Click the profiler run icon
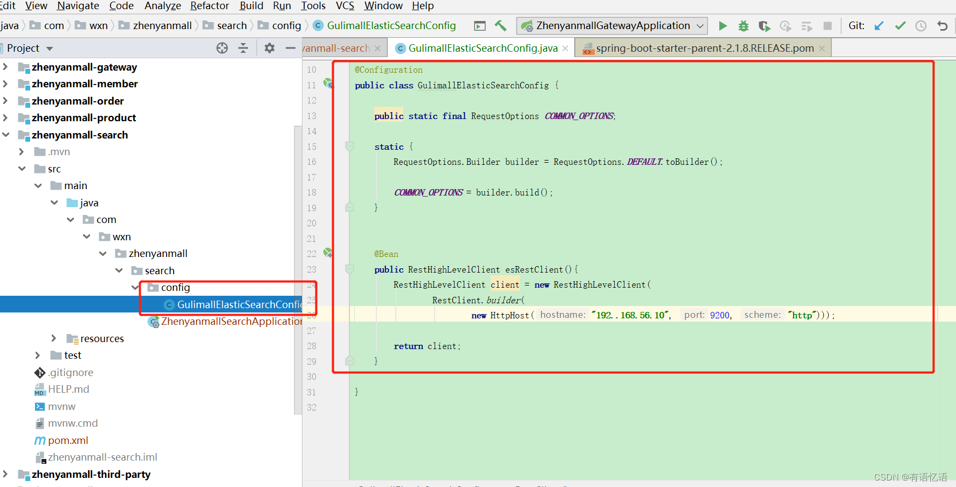Screen dimensions: 956x487 (x=786, y=26)
